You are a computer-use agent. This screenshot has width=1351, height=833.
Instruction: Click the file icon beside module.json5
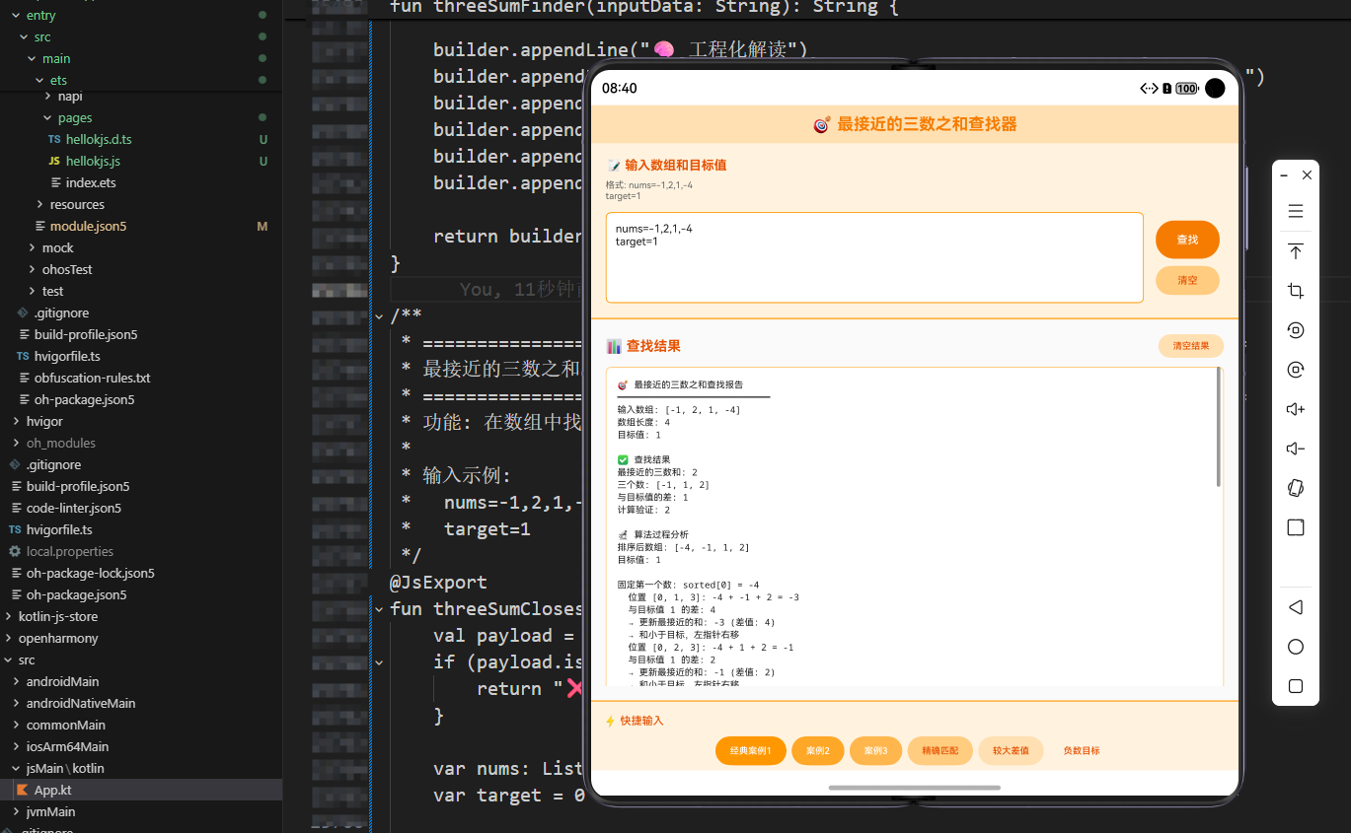(40, 226)
